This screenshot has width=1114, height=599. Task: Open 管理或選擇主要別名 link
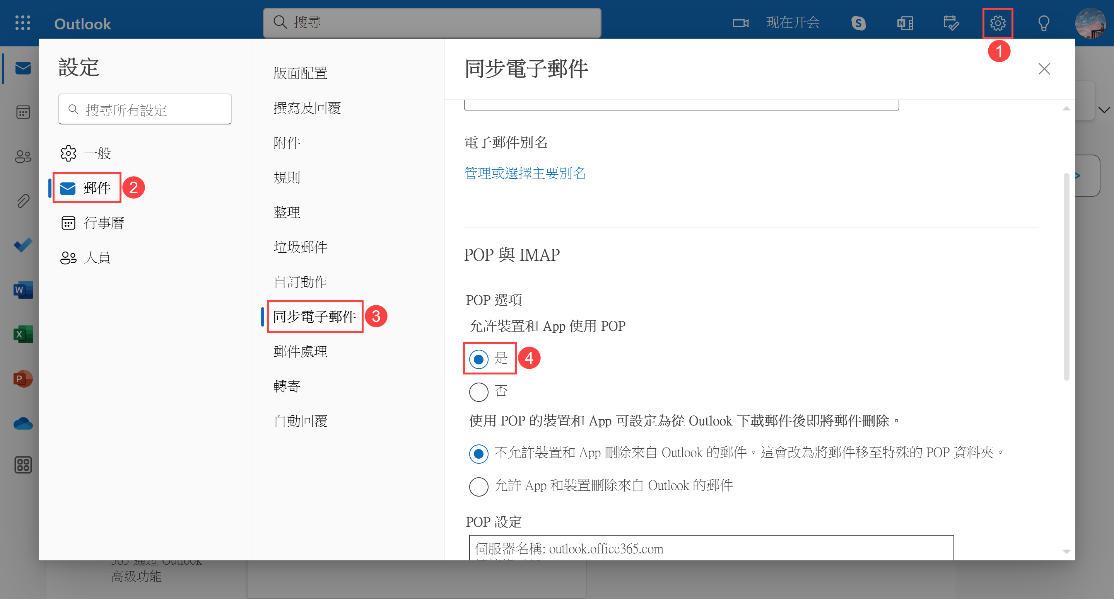[x=525, y=173]
